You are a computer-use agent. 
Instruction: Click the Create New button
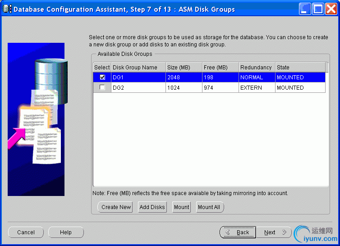point(115,207)
